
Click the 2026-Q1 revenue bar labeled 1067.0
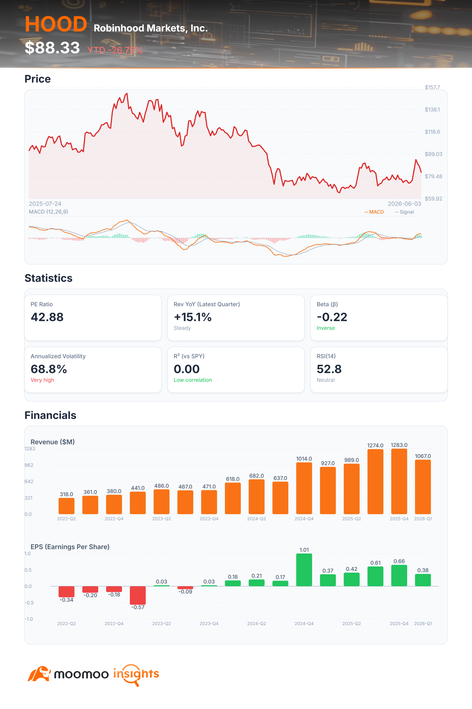pyautogui.click(x=423, y=487)
